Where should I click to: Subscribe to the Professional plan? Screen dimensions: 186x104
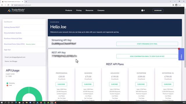pos(61,84)
